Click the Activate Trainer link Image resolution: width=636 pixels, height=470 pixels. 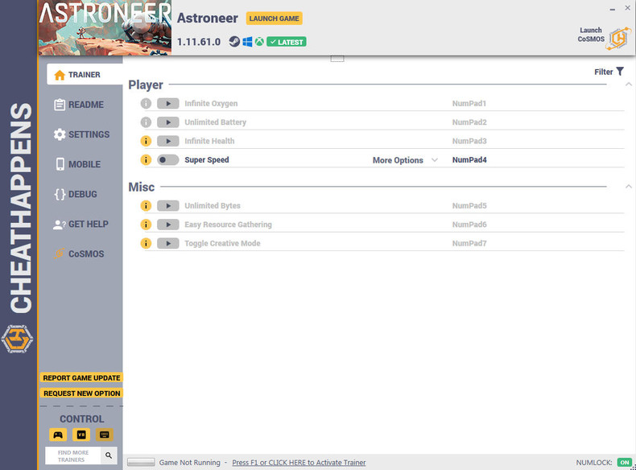pos(299,462)
